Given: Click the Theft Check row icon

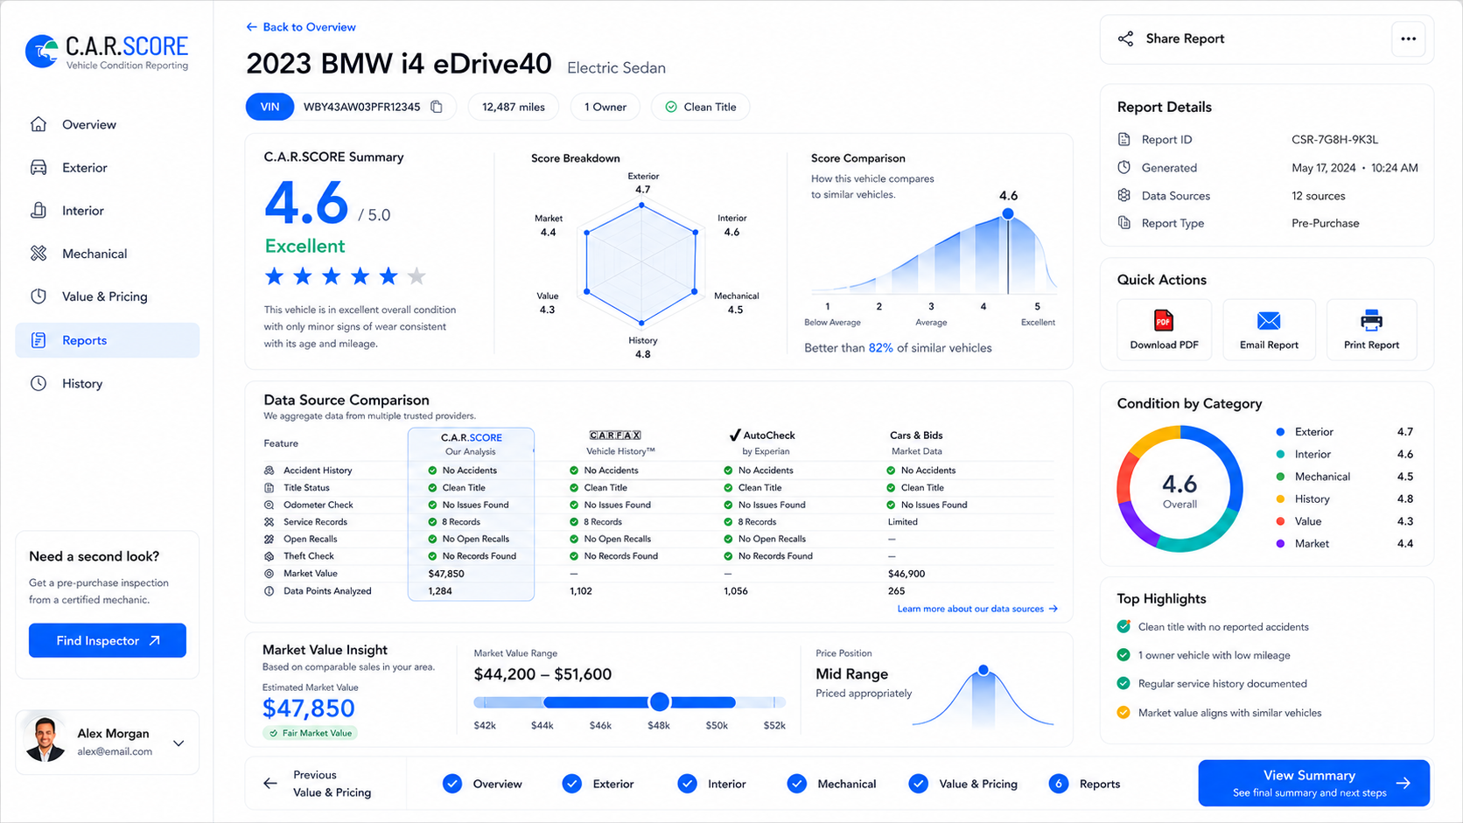Looking at the screenshot, I should click(269, 556).
